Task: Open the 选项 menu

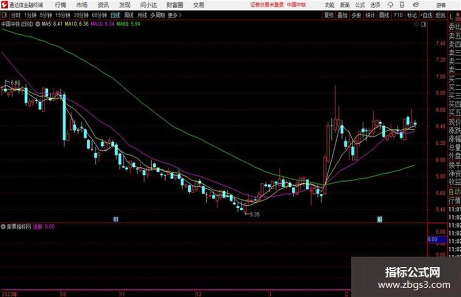Action: [x=375, y=5]
